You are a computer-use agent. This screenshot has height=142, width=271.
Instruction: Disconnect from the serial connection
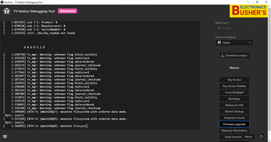(x=67, y=11)
